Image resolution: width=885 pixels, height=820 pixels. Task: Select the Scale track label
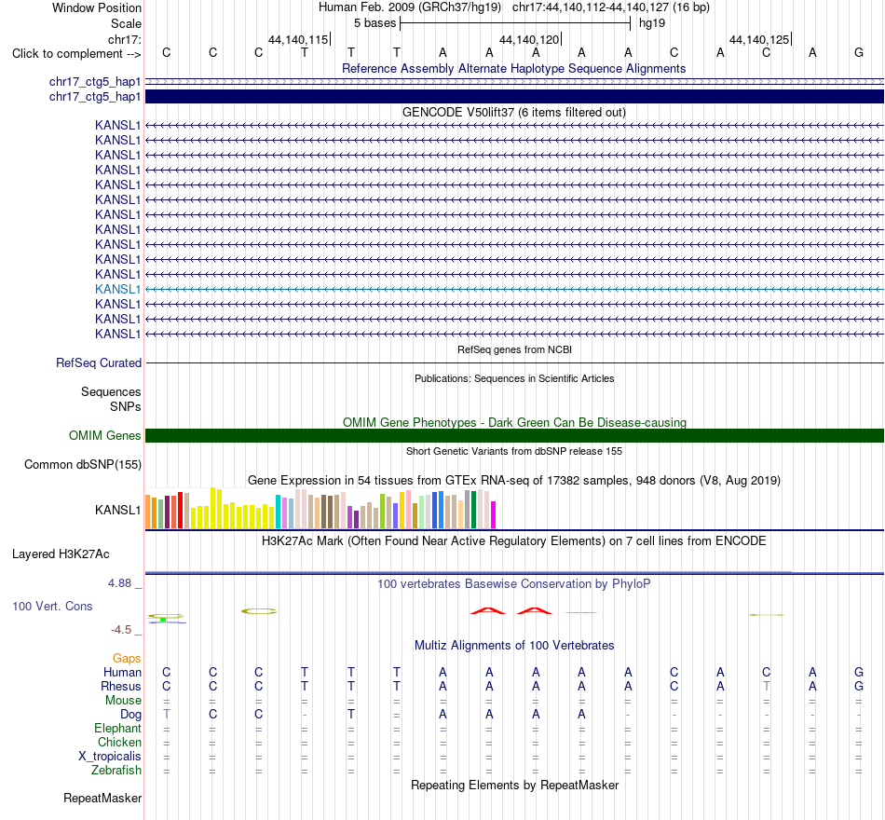click(126, 23)
